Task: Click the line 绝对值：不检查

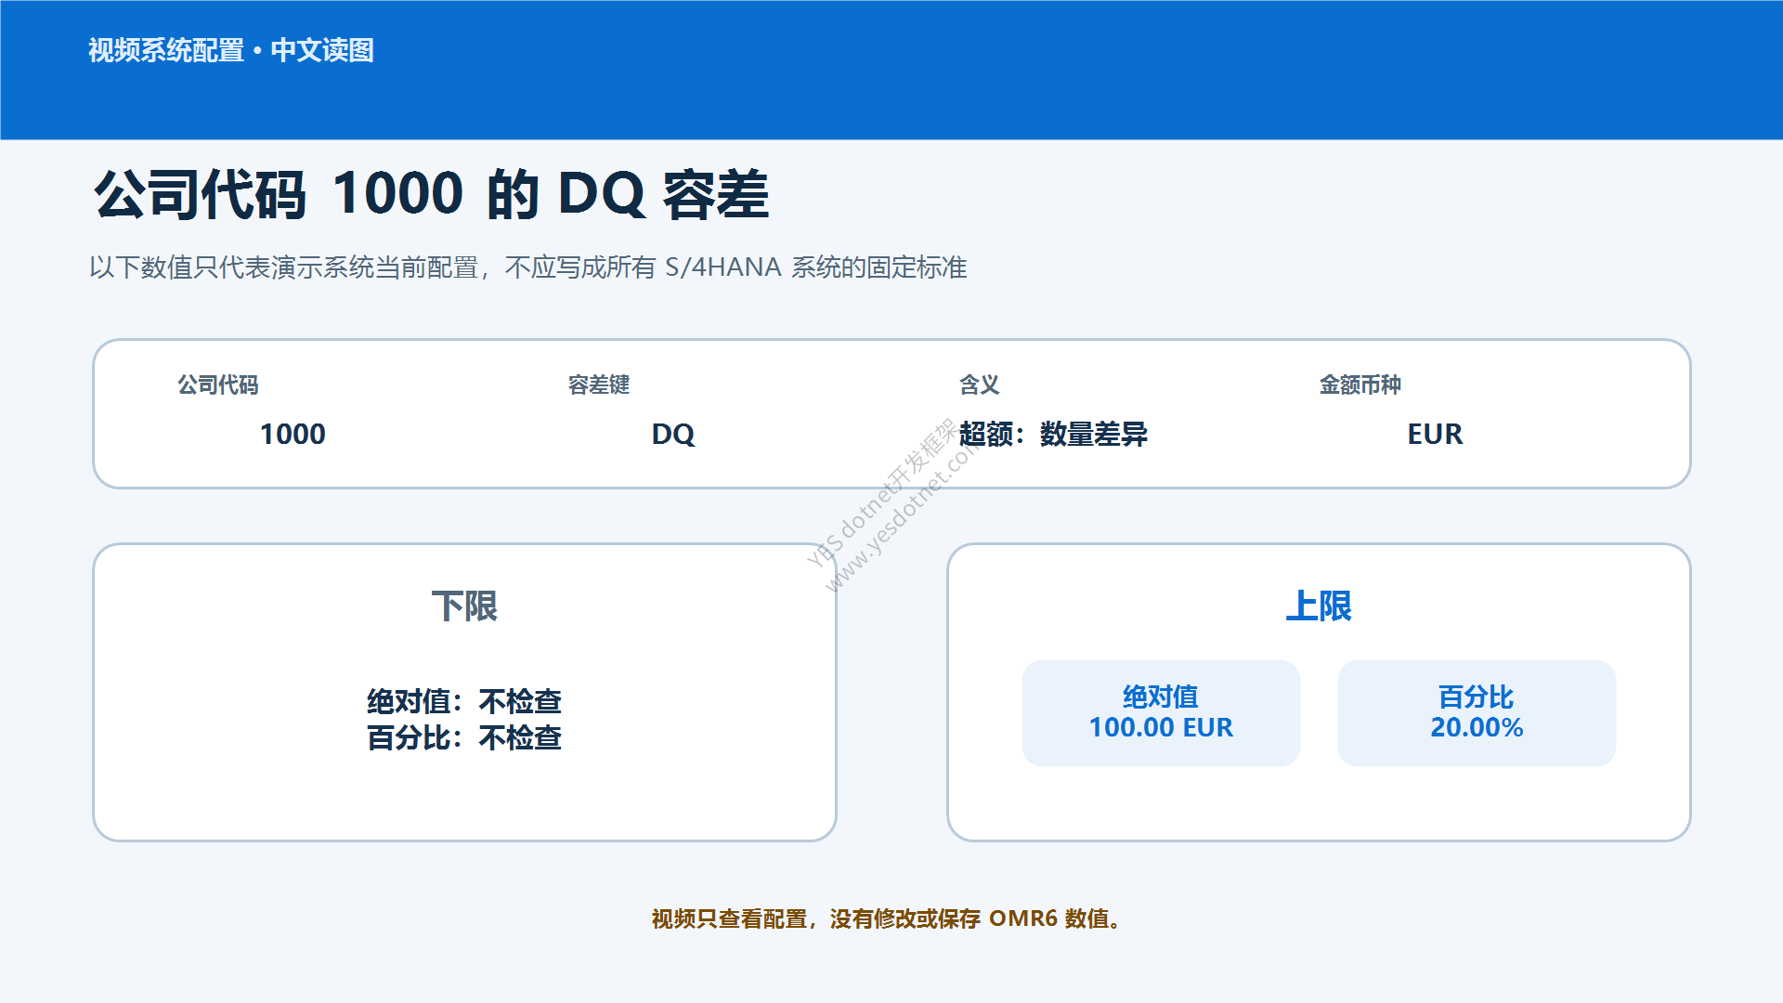Action: point(464,701)
